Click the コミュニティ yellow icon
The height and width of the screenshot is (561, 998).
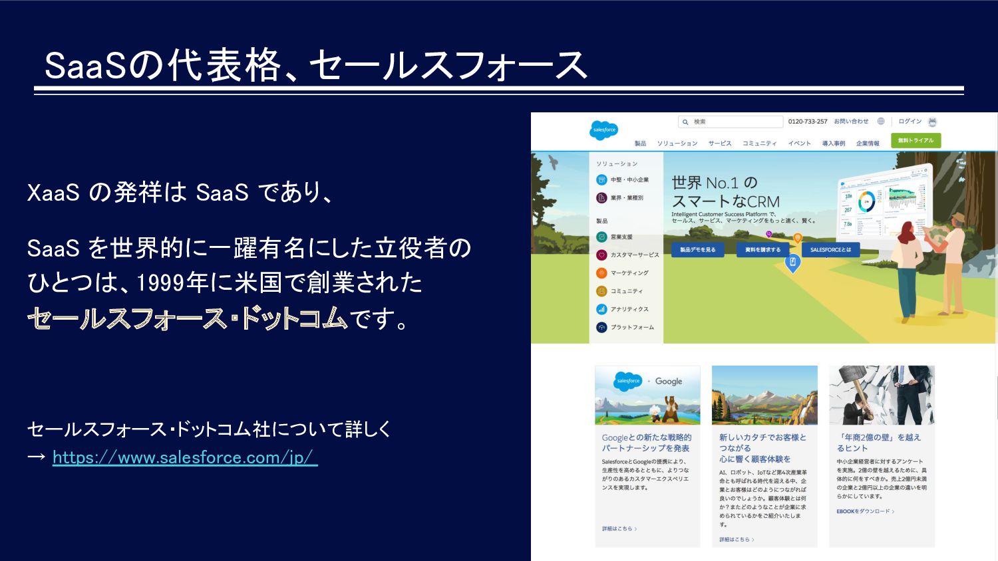tap(601, 290)
